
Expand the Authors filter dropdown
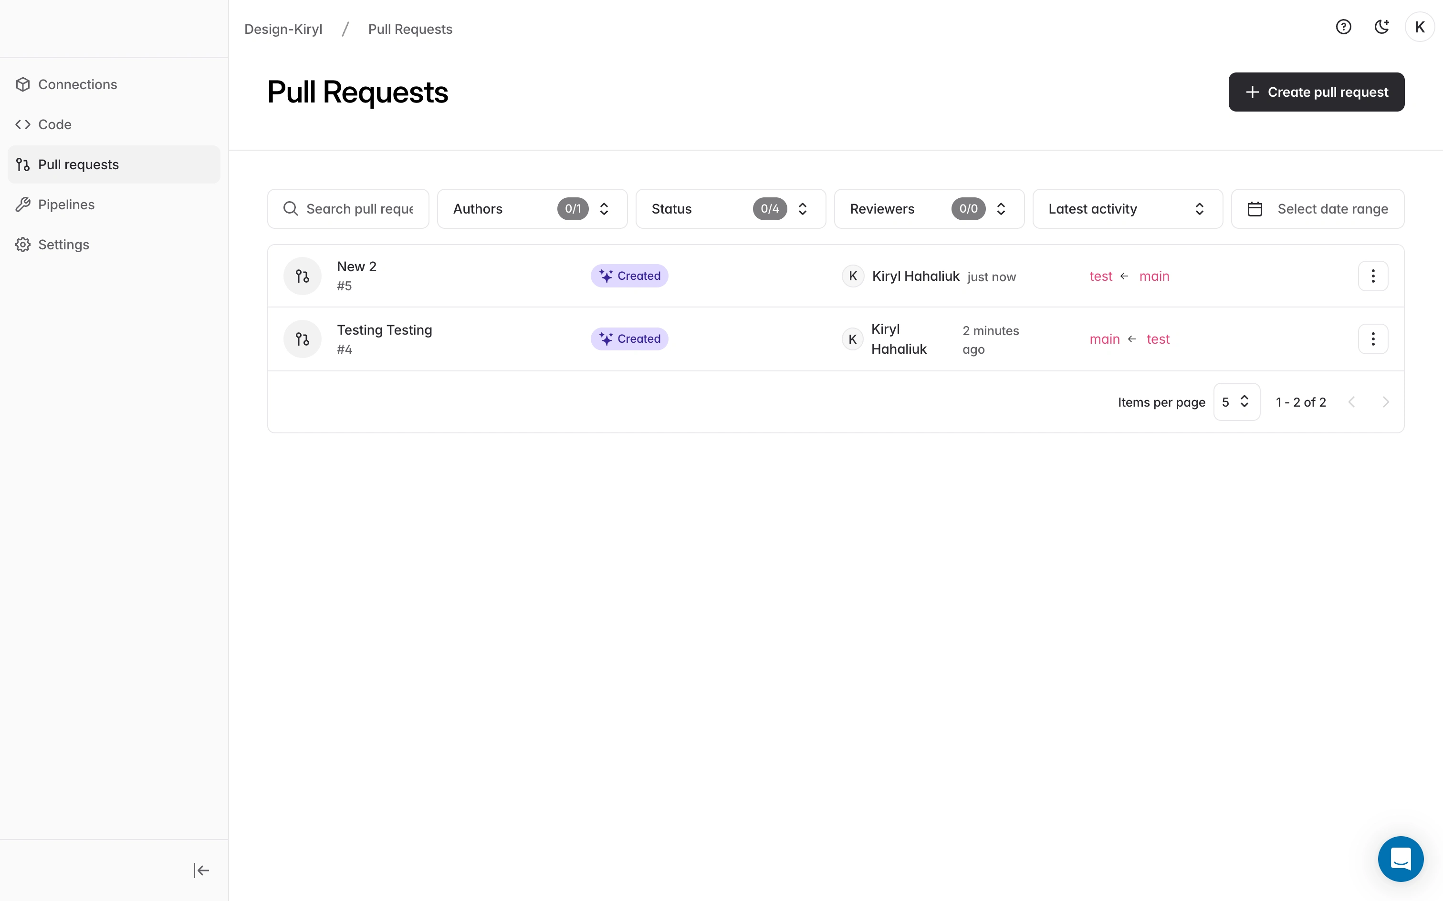click(x=532, y=209)
